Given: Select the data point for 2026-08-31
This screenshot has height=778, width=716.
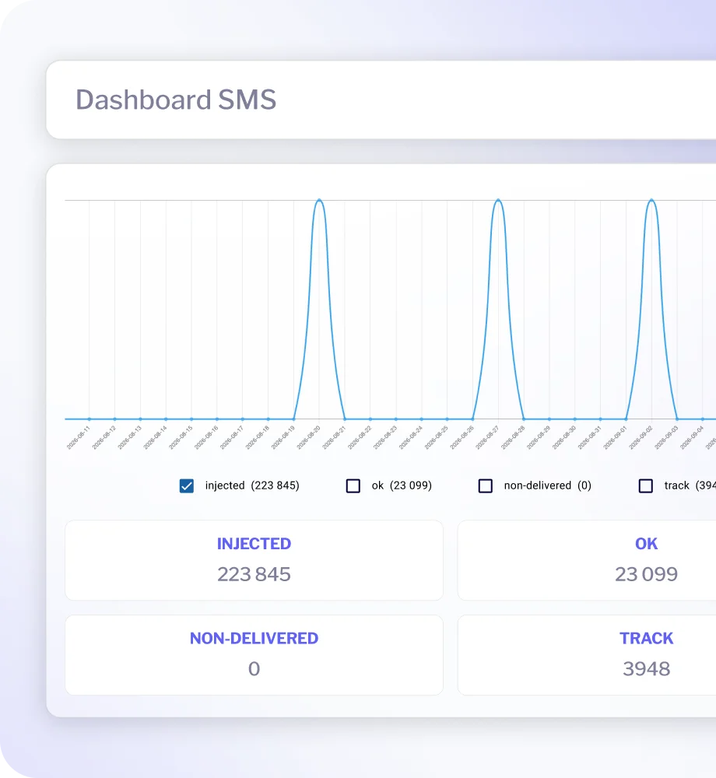Looking at the screenshot, I should [x=600, y=419].
